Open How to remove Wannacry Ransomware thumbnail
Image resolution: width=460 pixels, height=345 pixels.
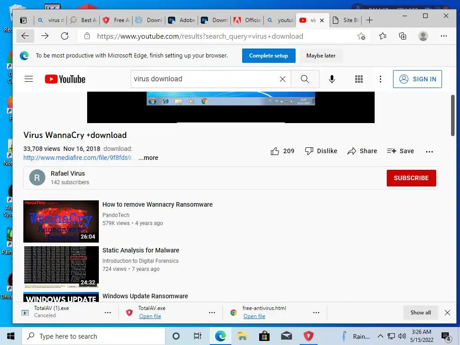61,221
